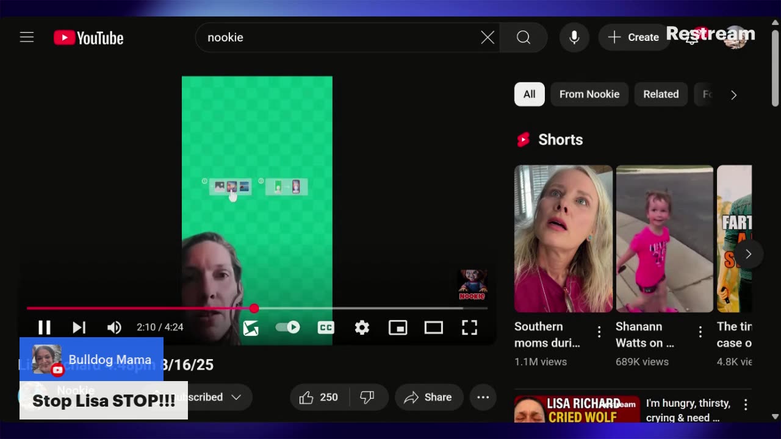This screenshot has height=439, width=781.
Task: Open the YouTube hamburger guide menu
Action: (x=27, y=37)
